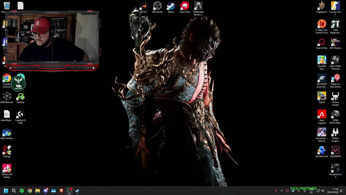Screen dimensions: 346x195
Task: Click the webcam overlay feed
Action: (x=51, y=38)
